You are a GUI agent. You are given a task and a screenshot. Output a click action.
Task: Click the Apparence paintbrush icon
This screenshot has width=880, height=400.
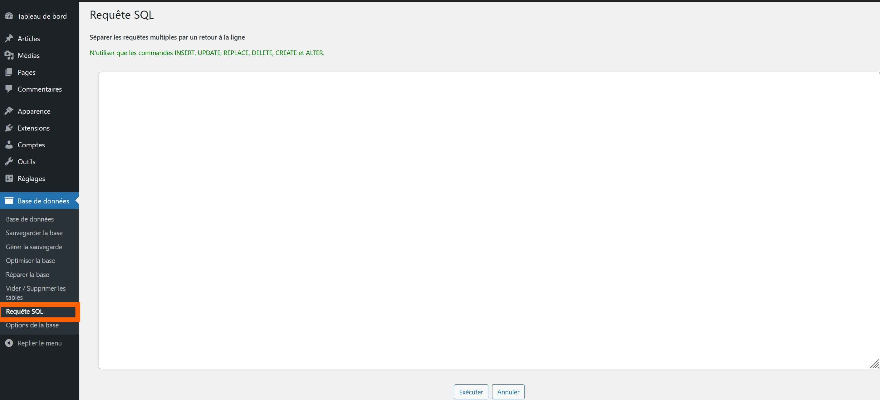pos(9,111)
